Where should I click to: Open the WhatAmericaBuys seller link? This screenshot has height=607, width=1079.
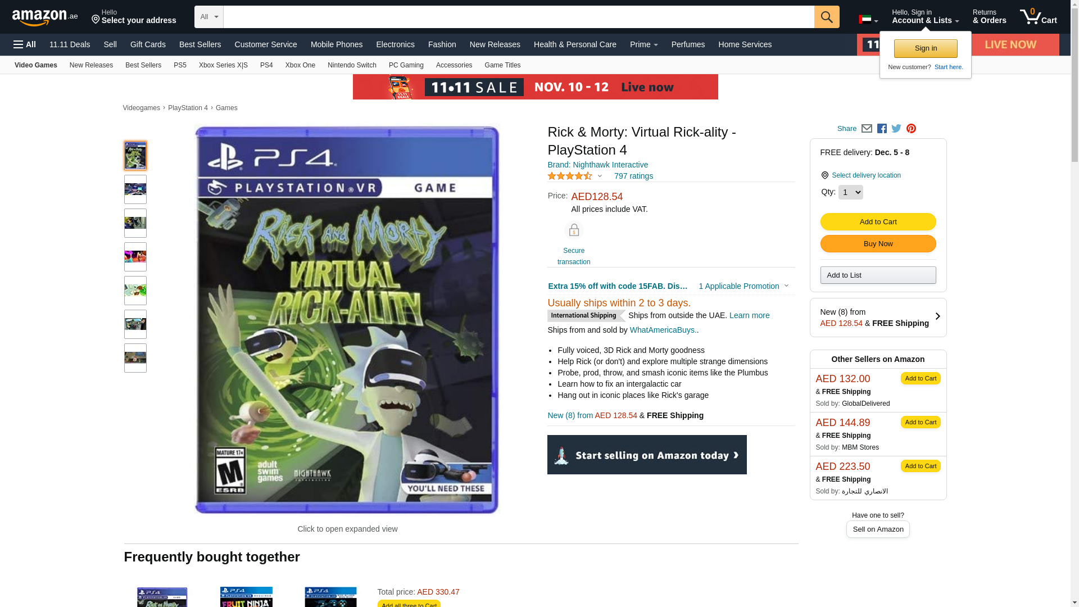pos(662,330)
